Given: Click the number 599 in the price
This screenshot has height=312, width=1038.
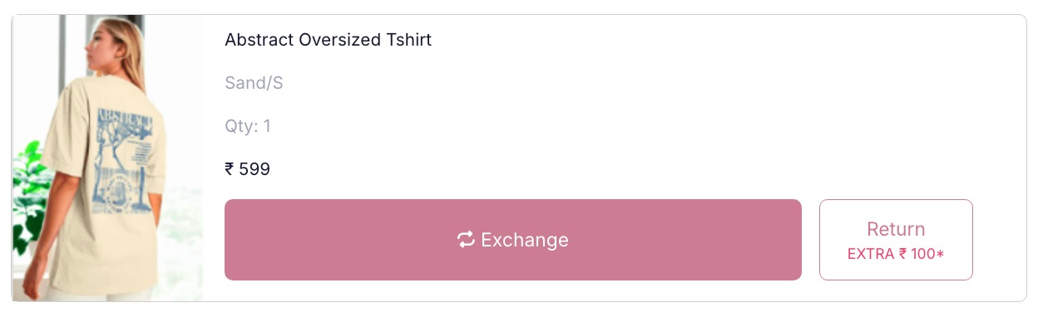Looking at the screenshot, I should (255, 169).
